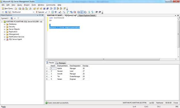
Task: Click the Decrease Indent icon
Action: 97,12
